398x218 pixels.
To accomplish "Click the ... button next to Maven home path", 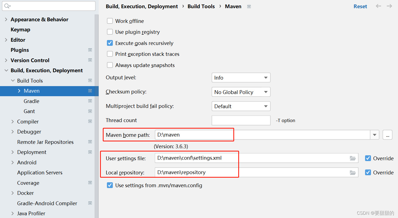I will point(387,135).
